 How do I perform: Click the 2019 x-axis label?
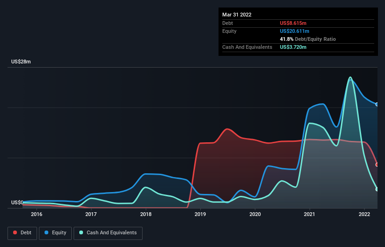[200, 214]
